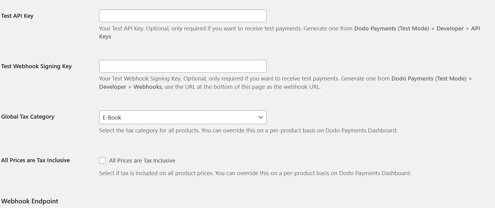495x208 pixels.
Task: Click the Test Webhook Signing Key input box
Action: coord(182,66)
